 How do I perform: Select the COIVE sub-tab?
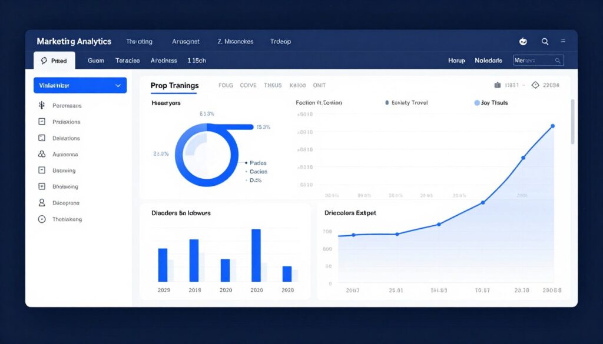pyautogui.click(x=248, y=85)
